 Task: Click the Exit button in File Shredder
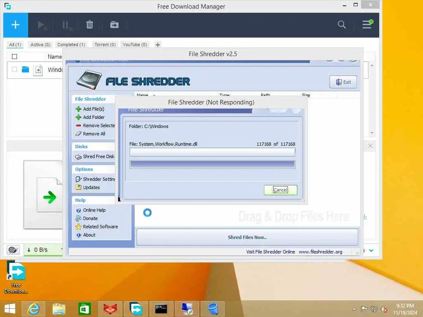(x=343, y=82)
